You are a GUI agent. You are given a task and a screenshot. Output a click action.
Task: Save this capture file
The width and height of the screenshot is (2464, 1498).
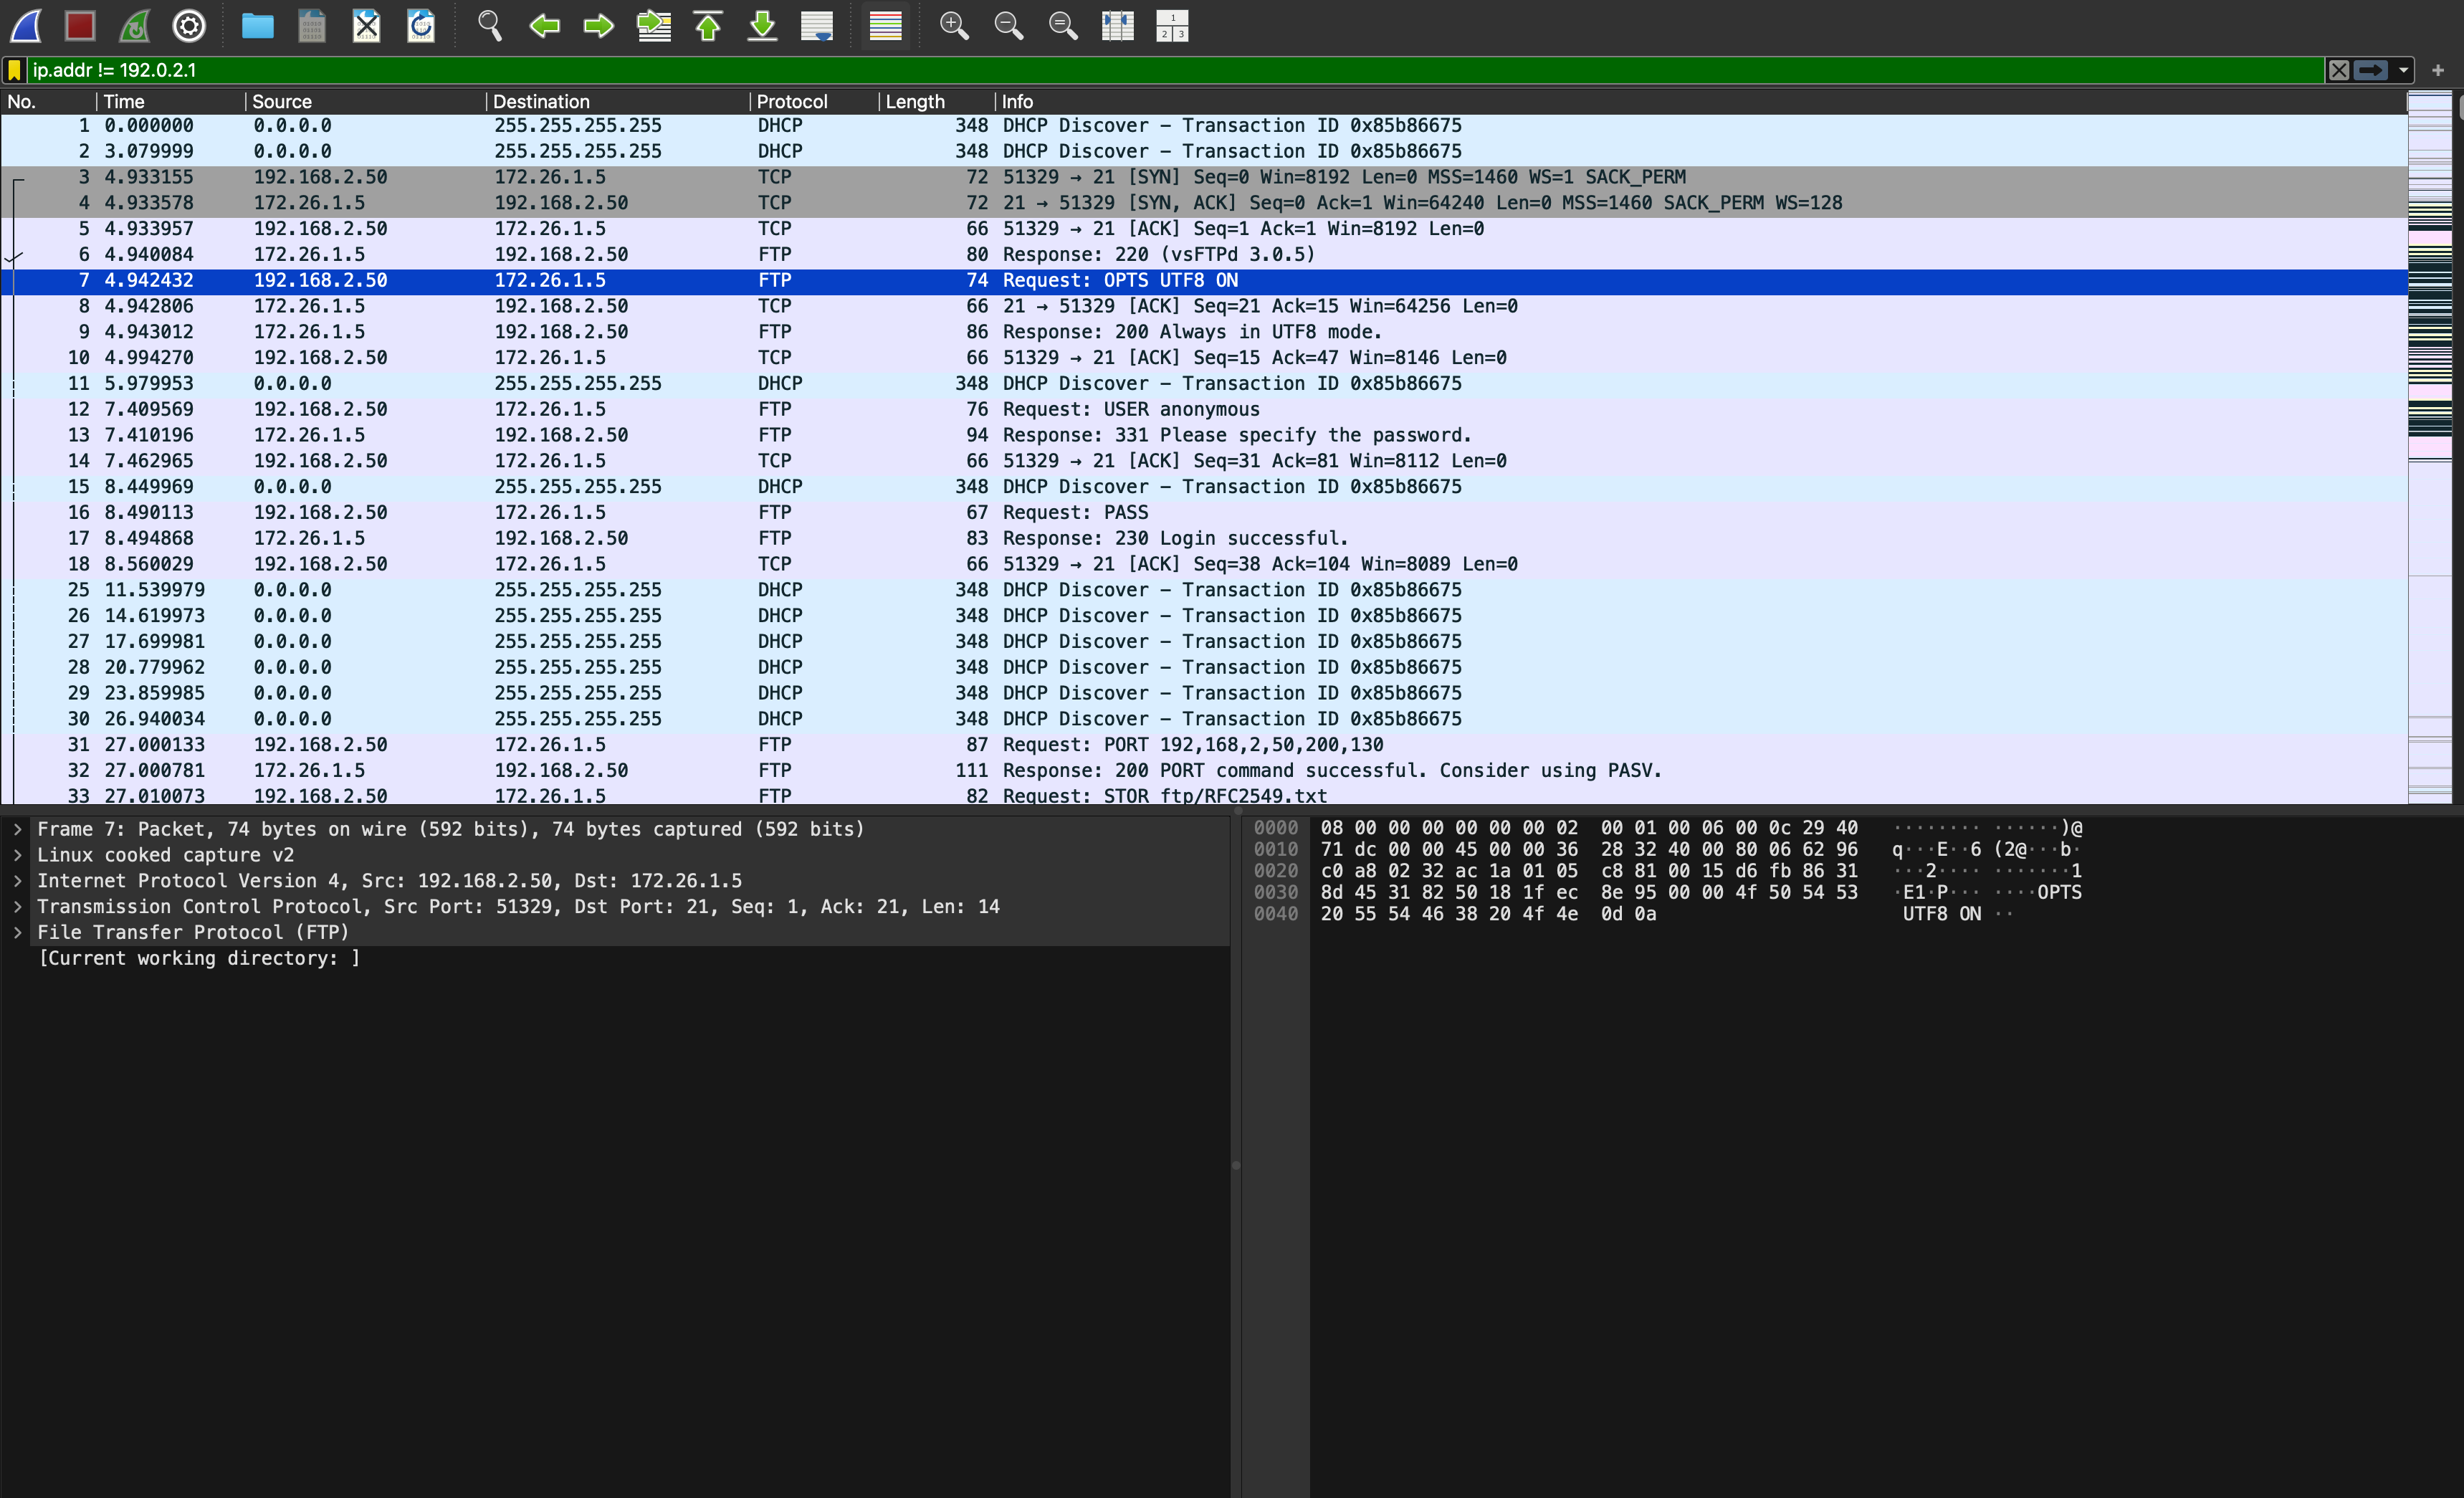click(312, 26)
